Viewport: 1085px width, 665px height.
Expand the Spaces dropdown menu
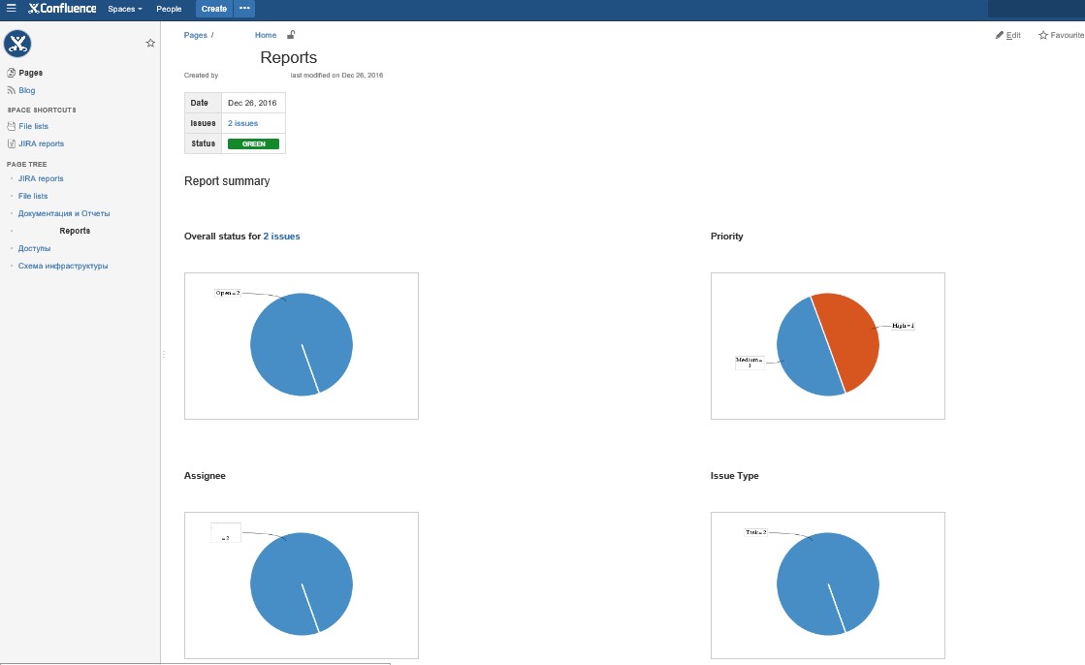tap(124, 9)
